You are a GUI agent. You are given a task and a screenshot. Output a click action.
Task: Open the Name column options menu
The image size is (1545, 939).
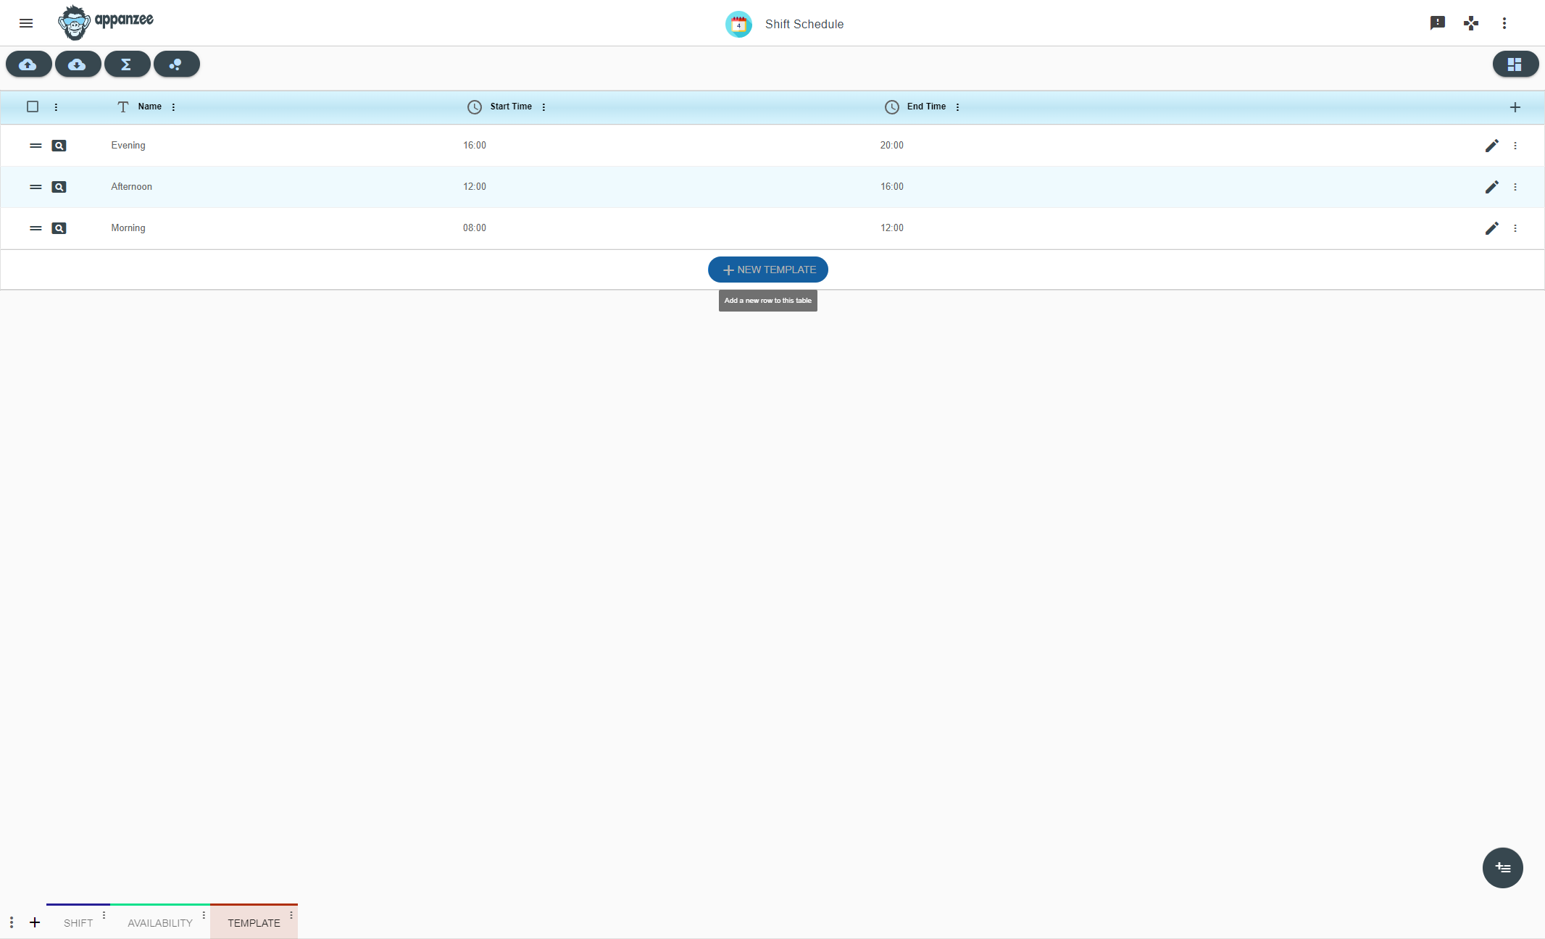(173, 107)
